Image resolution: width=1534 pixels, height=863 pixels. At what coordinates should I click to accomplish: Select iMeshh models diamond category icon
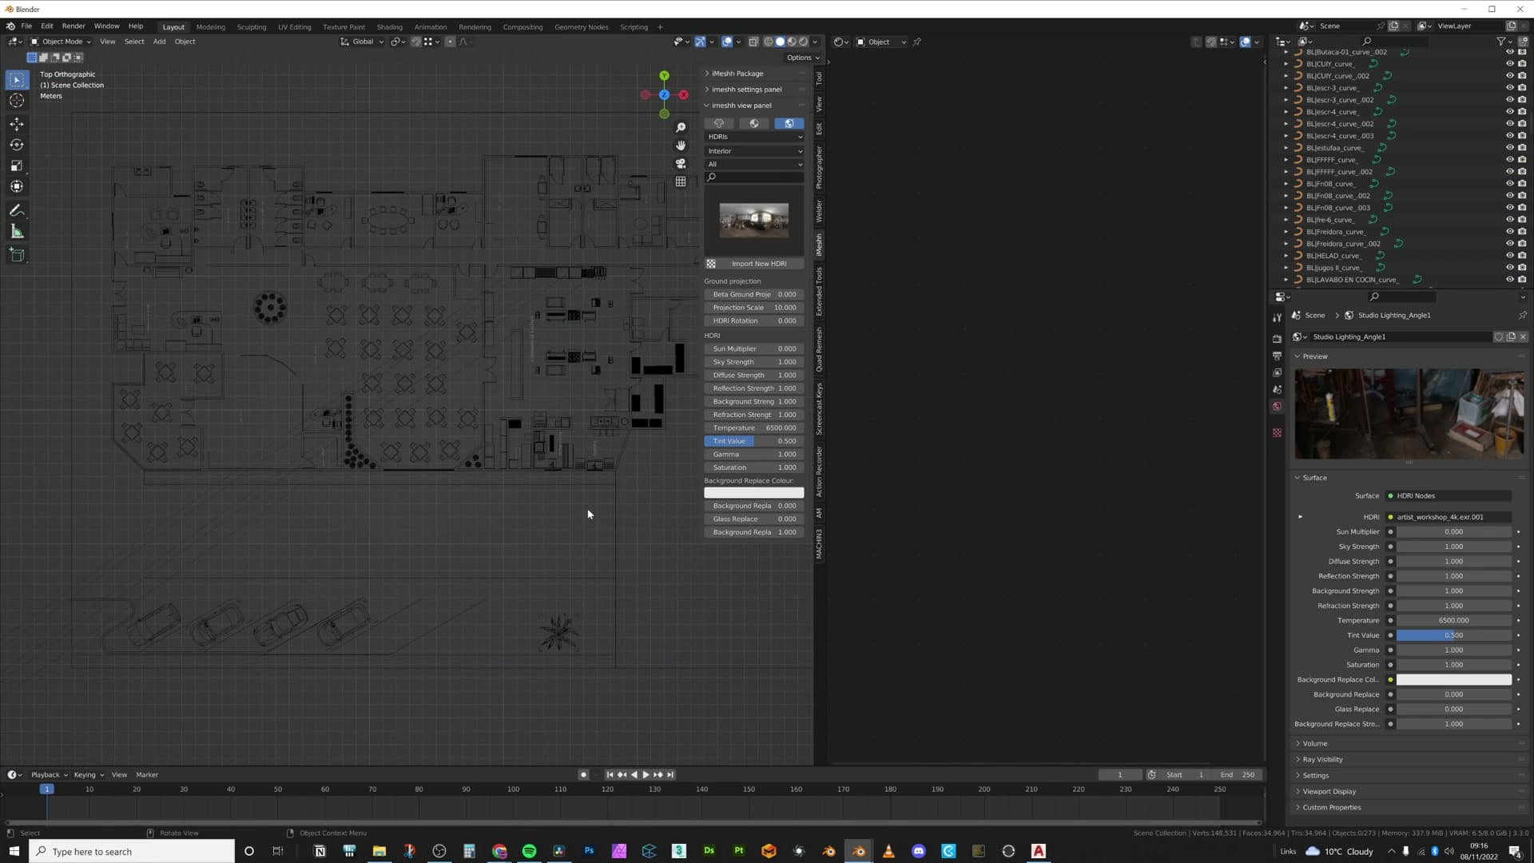(x=719, y=124)
